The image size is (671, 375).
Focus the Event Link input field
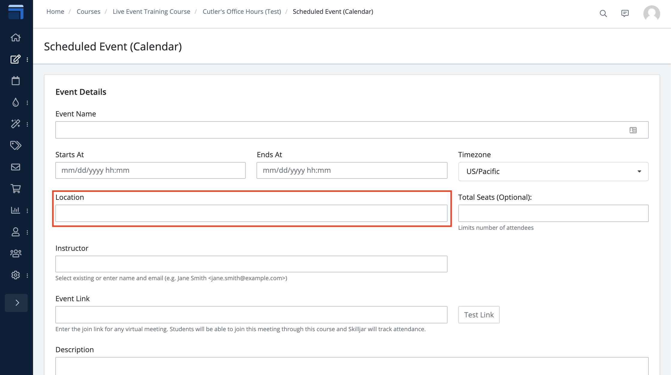click(x=251, y=315)
